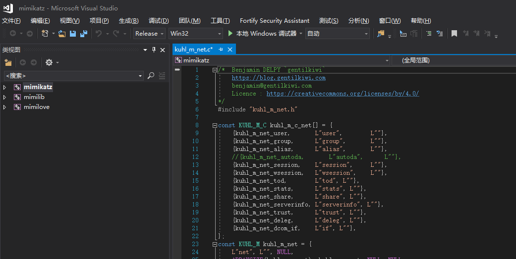Image resolution: width=516 pixels, height=259 pixels.
Task: Close the Class View panel
Action: point(162,50)
